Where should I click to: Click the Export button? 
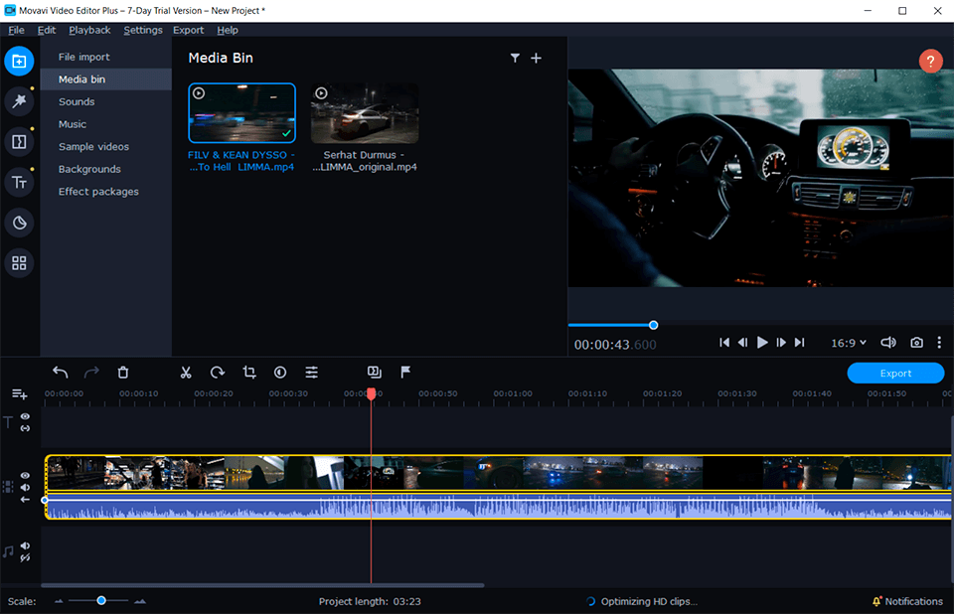[x=894, y=373]
